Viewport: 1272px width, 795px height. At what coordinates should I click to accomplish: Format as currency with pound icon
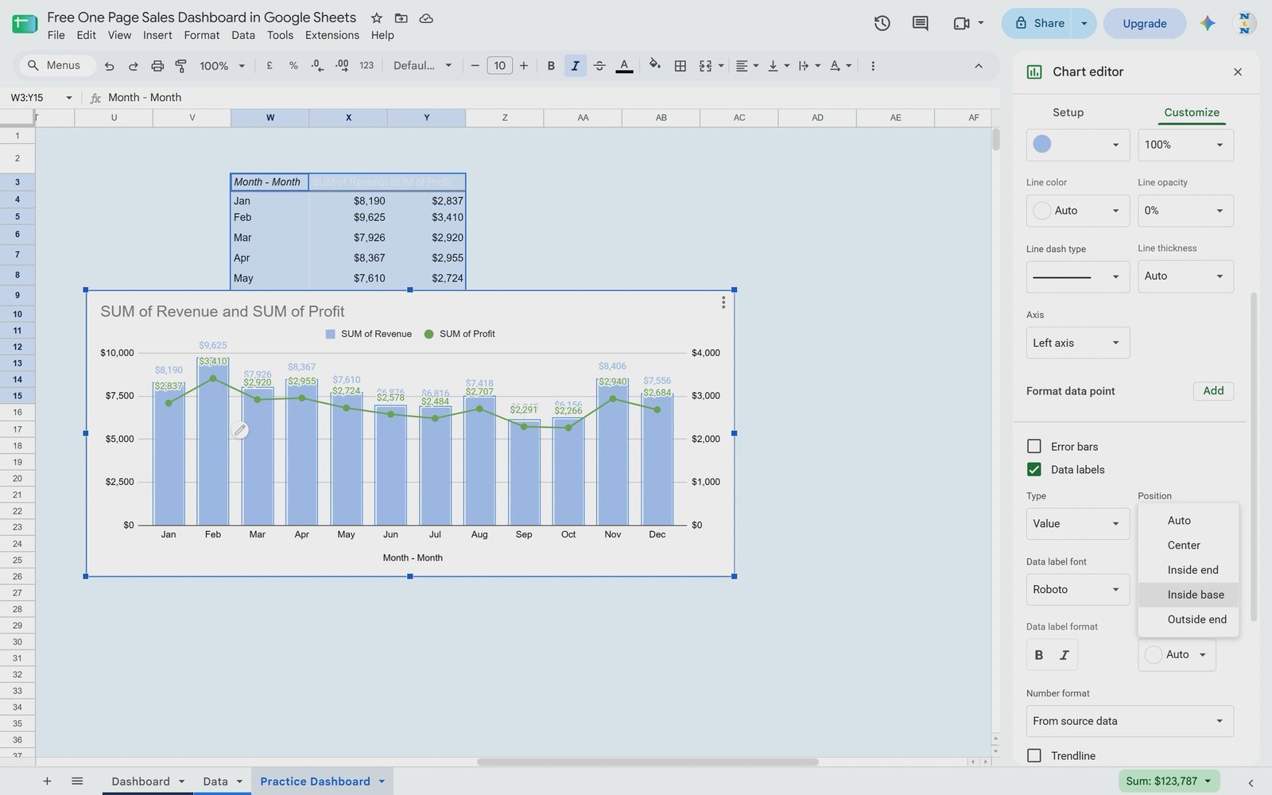(270, 66)
